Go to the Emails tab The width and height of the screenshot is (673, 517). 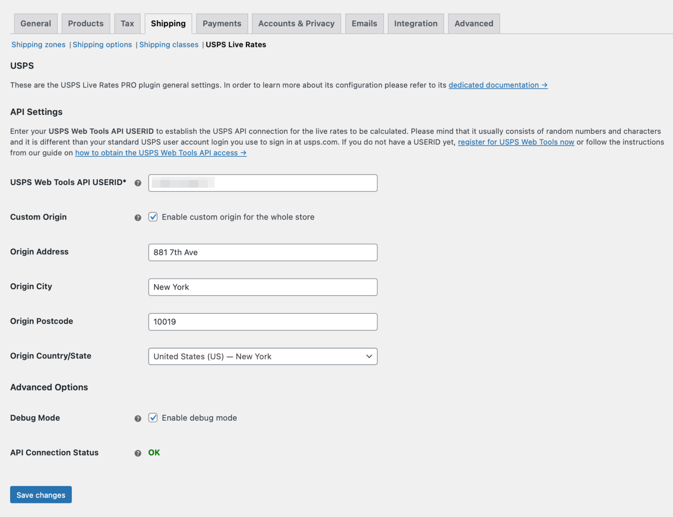click(364, 23)
